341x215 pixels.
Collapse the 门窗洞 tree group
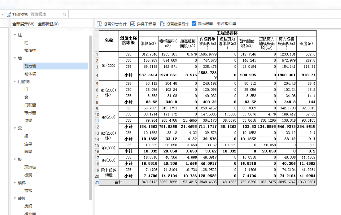(x=15, y=81)
